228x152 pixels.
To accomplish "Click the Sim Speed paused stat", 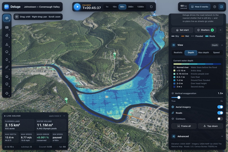I will [59, 137].
